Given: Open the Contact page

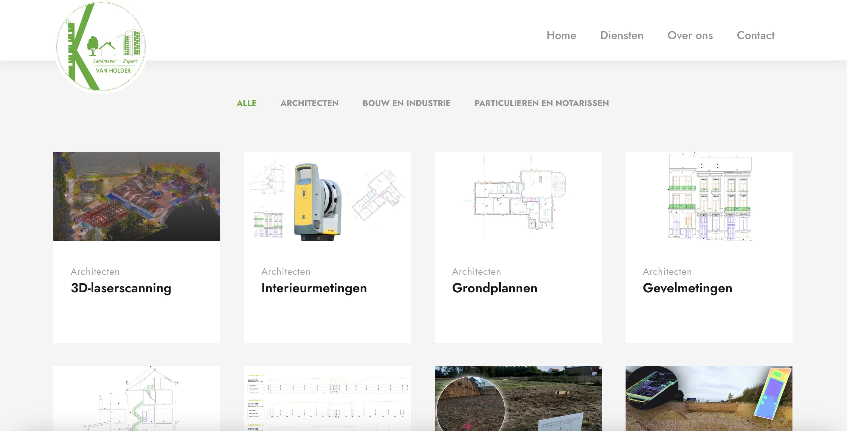Looking at the screenshot, I should coord(756,35).
